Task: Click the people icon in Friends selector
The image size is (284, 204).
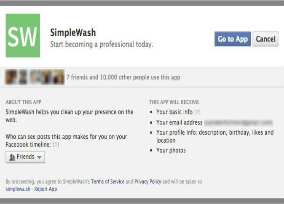Action: point(12,157)
